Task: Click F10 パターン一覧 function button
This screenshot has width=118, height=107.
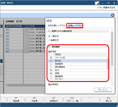Action: pyautogui.click(x=72, y=100)
